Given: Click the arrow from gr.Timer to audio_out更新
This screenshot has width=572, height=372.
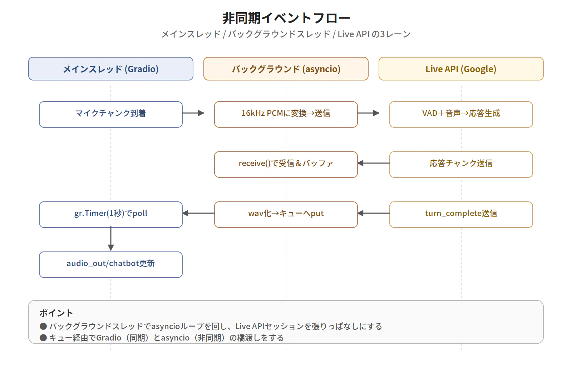Looking at the screenshot, I should 111,239.
